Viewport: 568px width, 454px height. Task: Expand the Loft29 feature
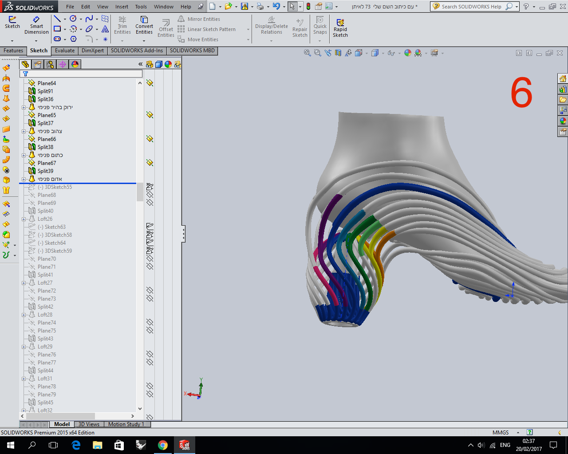pyautogui.click(x=24, y=347)
